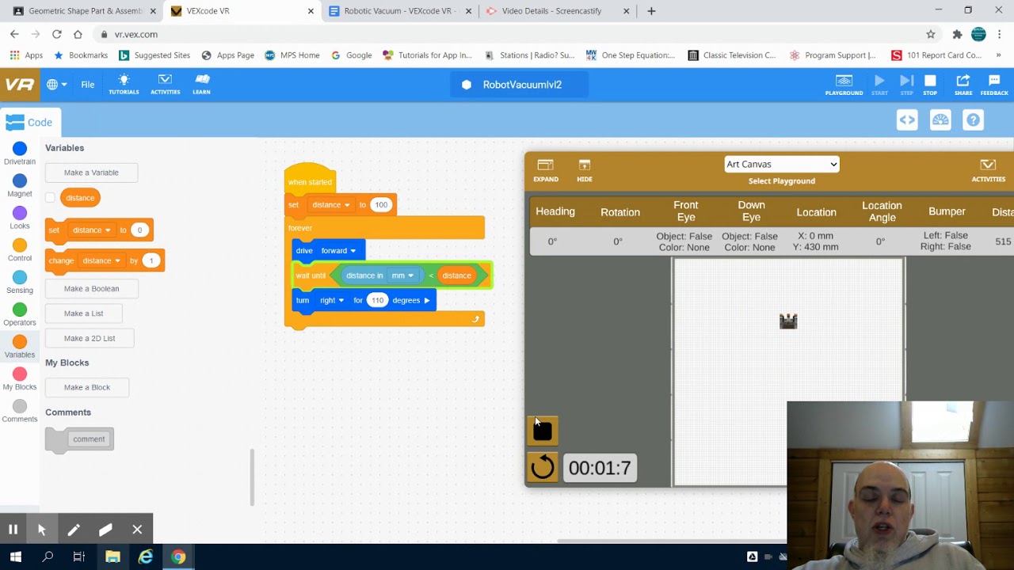Select the Operators block category
This screenshot has width=1014, height=570.
tap(20, 314)
